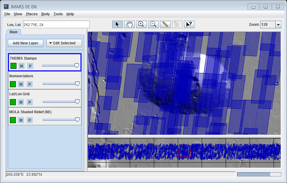Viewport: 287px width, 183px height.
Task: Toggle P button for MOLA Shaded Relief
Action: tap(30, 120)
